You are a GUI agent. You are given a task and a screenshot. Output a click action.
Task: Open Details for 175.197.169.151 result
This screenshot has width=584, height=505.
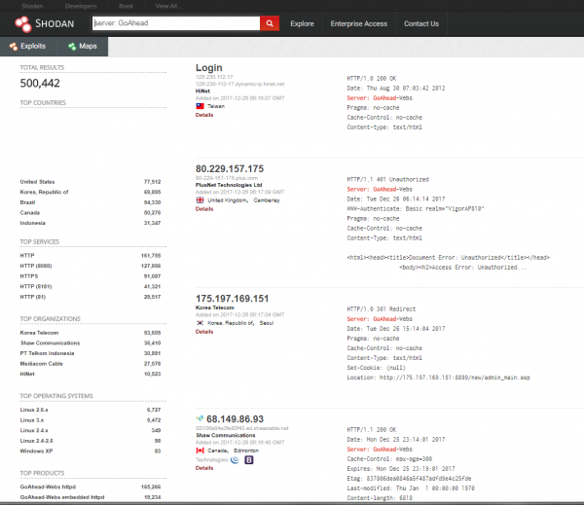click(x=204, y=331)
